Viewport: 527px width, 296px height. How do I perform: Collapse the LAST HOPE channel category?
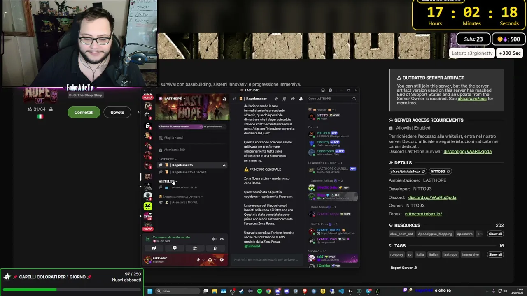[x=167, y=159]
